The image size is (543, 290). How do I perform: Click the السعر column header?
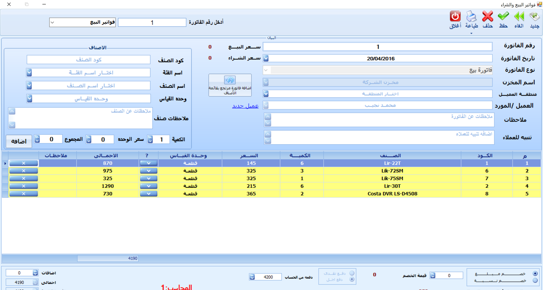[x=251, y=155]
